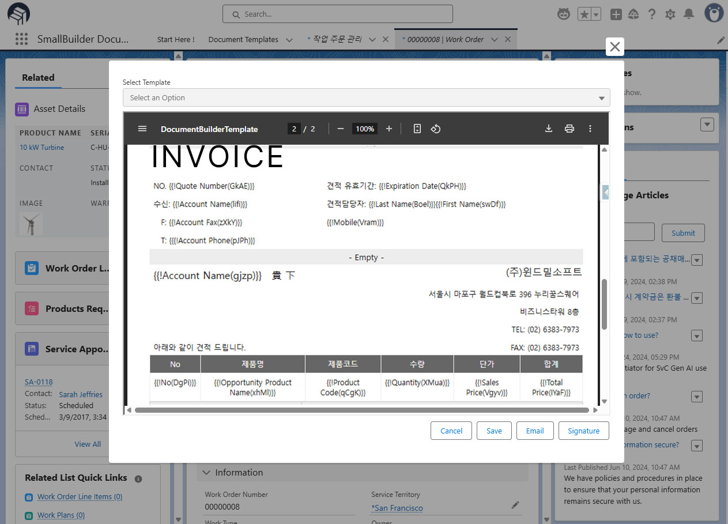This screenshot has width=728, height=524.
Task: Open Salesforce Help question mark
Action: (x=652, y=14)
